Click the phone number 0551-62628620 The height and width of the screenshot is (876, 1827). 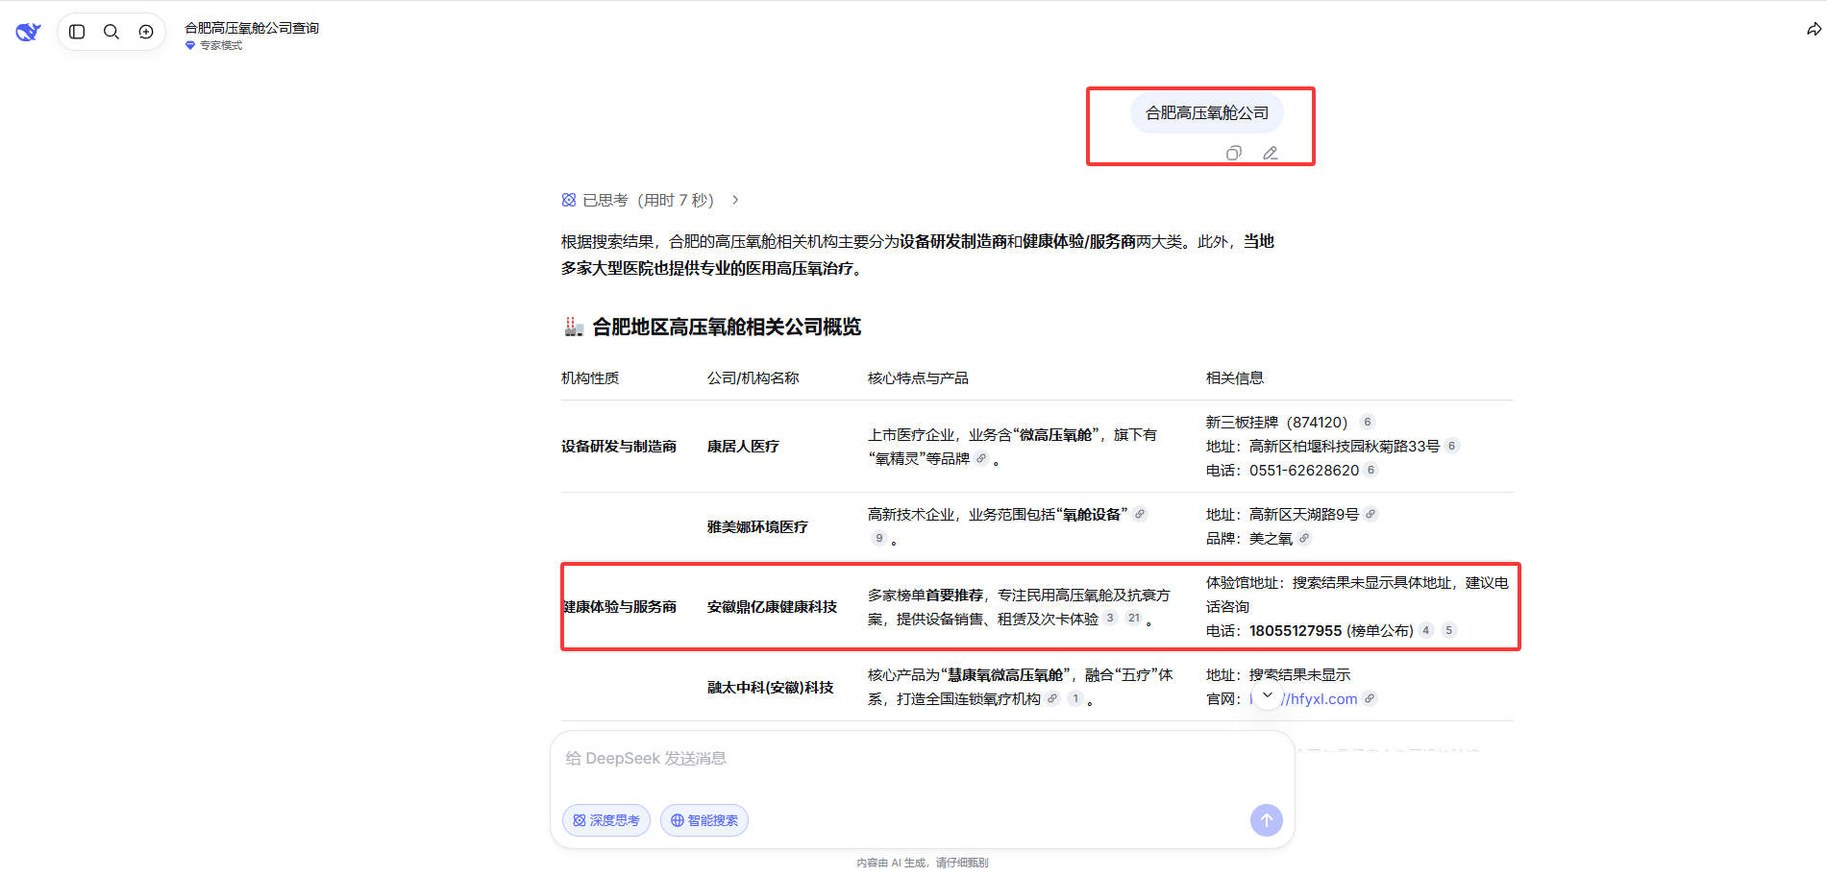point(1304,471)
